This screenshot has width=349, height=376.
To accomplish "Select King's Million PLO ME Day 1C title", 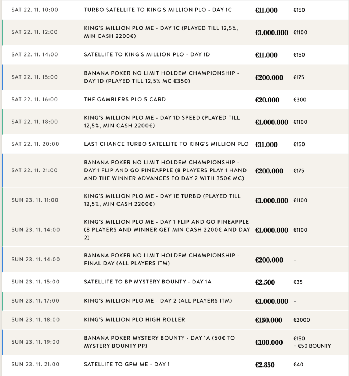I will tap(162, 32).
